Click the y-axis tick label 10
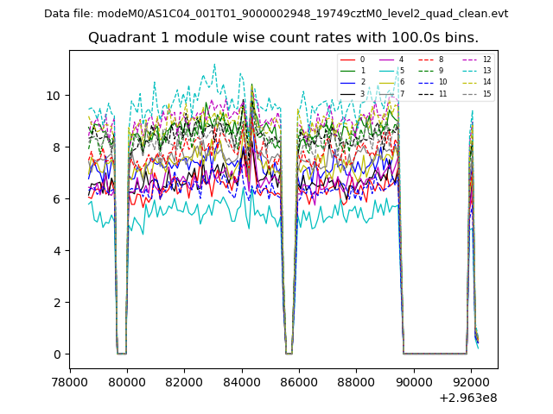 point(53,96)
